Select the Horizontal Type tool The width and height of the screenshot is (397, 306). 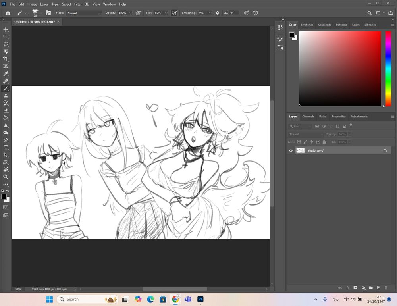[6, 147]
